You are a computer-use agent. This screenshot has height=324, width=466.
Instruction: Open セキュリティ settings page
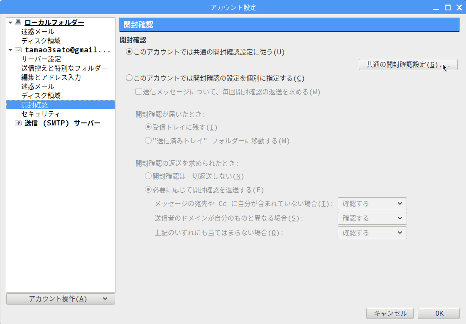tap(40, 114)
